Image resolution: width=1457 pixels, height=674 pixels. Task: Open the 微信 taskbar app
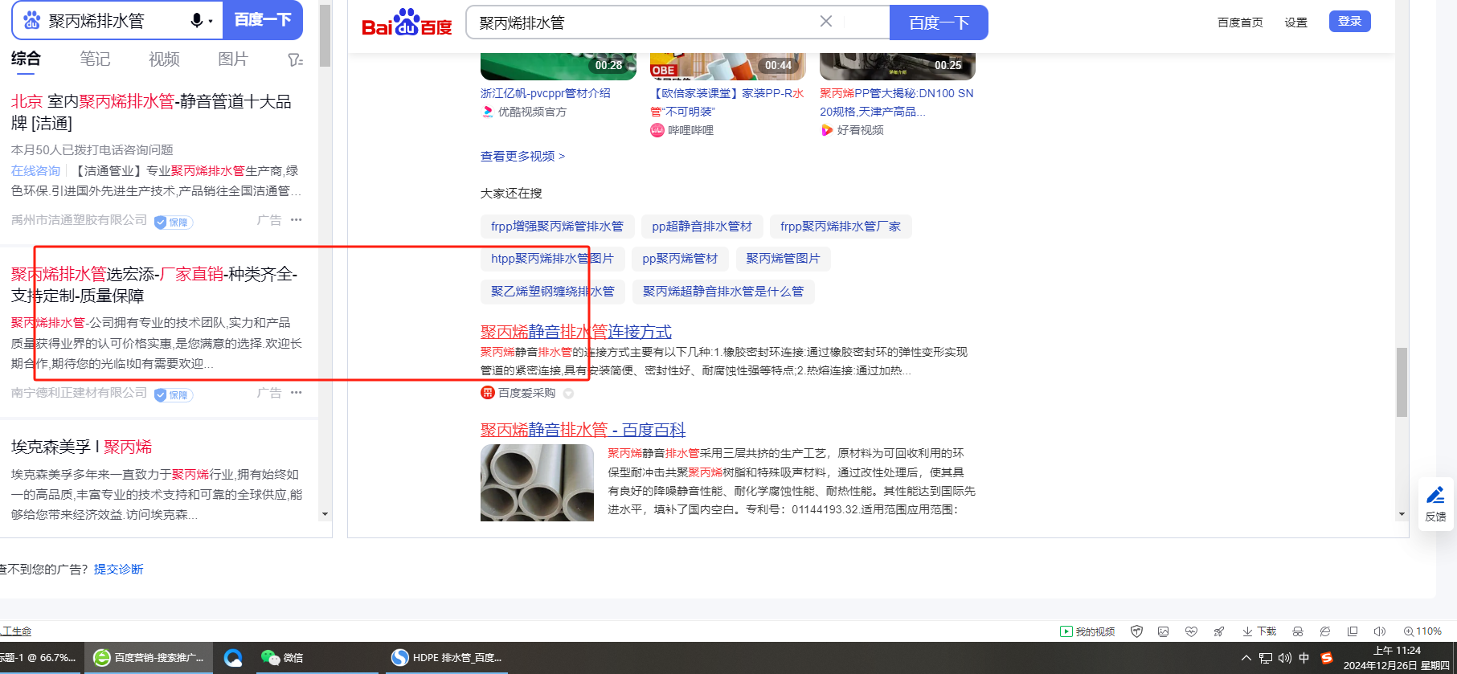[282, 658]
